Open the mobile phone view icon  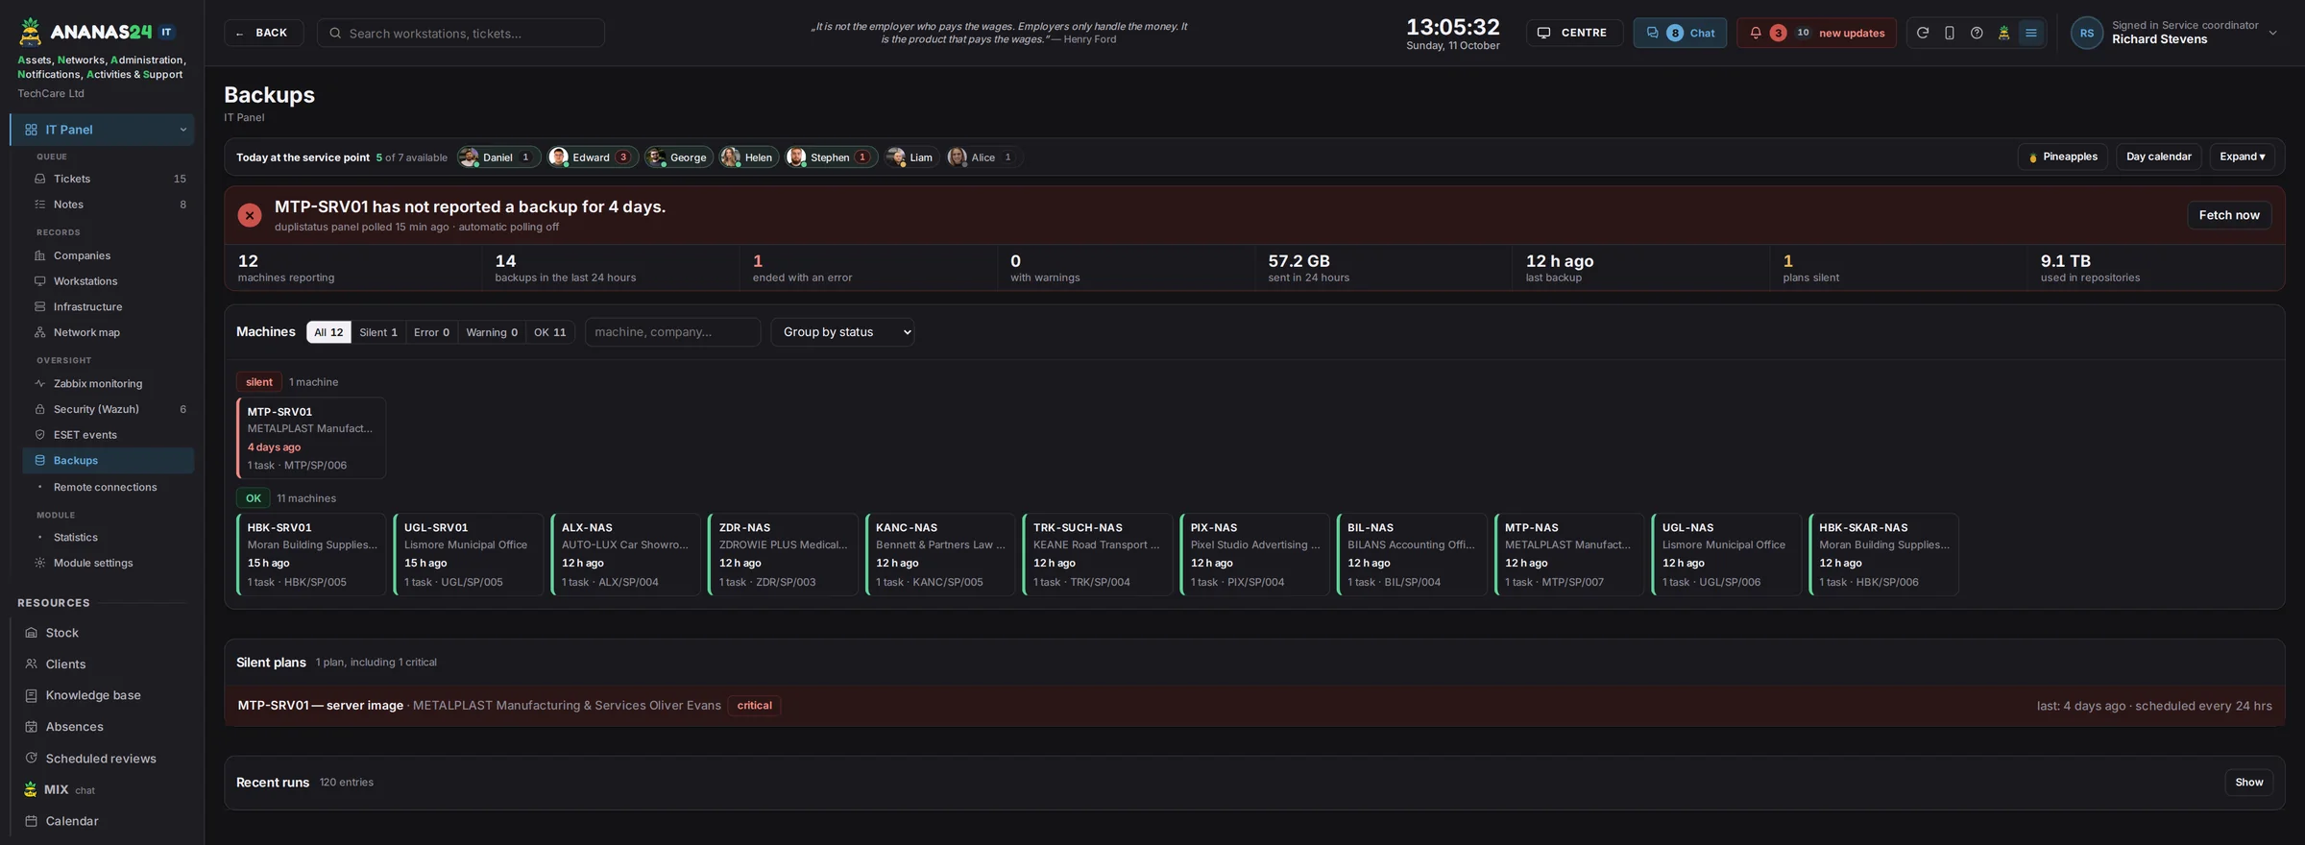1950,33
